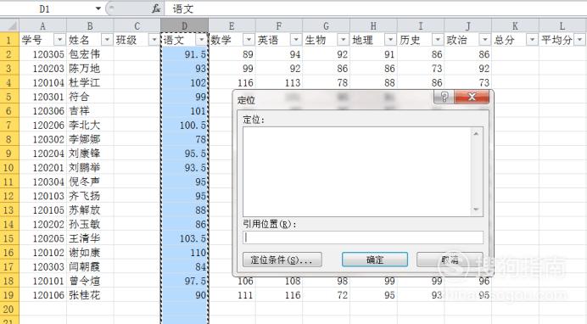
Task: Close the 定位 dialog with X
Action: click(472, 98)
